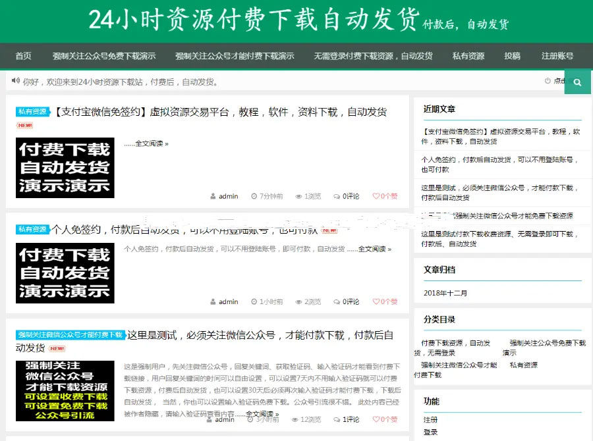Click the 登录 link in the 功能 section
This screenshot has width=593, height=441.
coord(430,432)
